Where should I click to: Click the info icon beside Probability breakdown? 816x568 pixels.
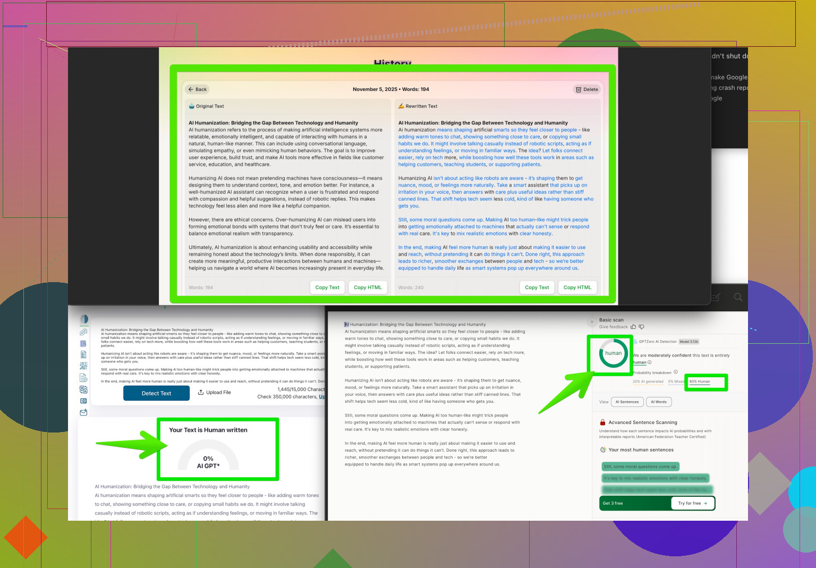click(x=676, y=372)
